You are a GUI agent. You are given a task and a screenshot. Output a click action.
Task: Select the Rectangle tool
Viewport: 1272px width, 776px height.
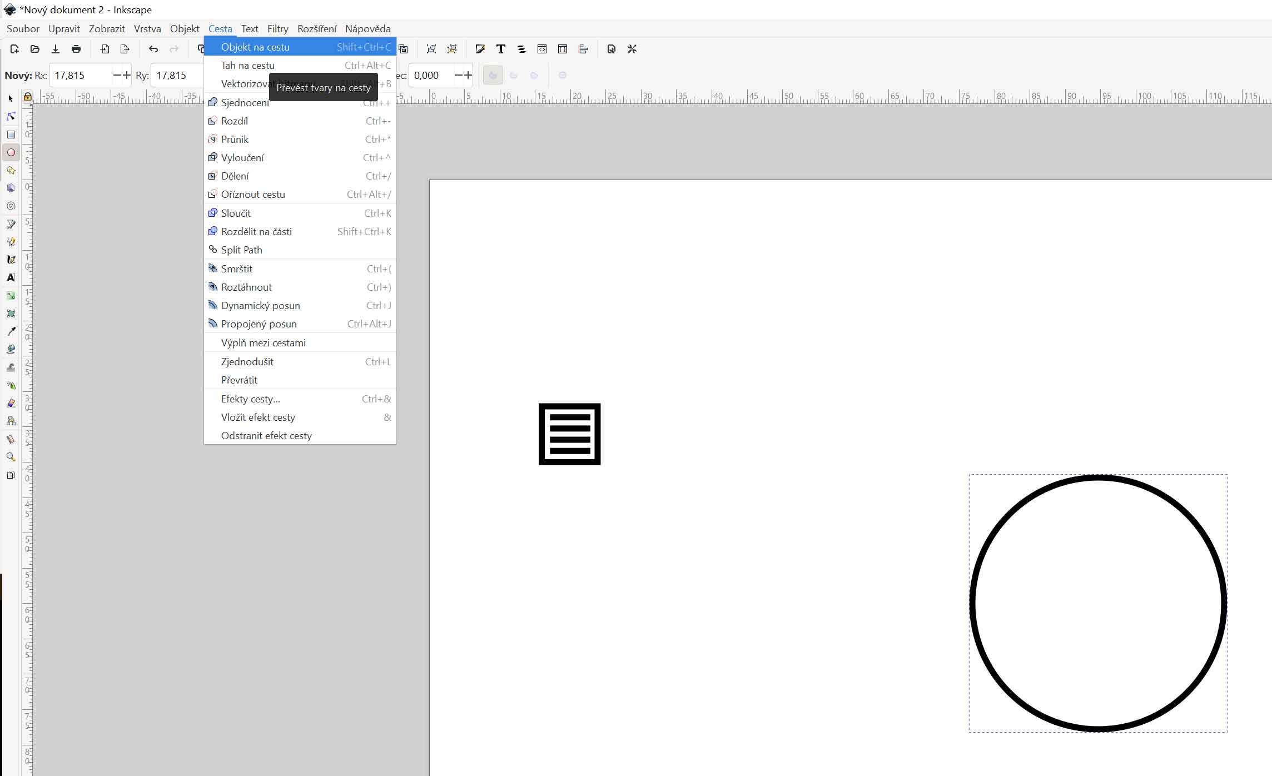click(11, 135)
